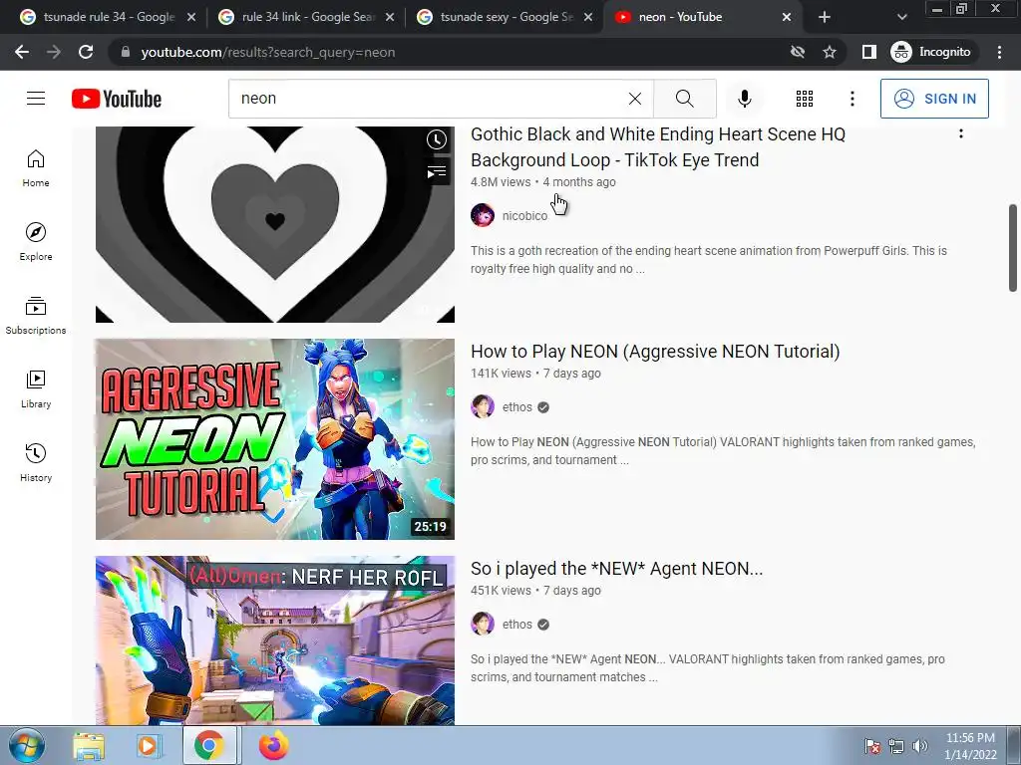Open the Windows Start button
The height and width of the screenshot is (765, 1021).
click(x=27, y=745)
